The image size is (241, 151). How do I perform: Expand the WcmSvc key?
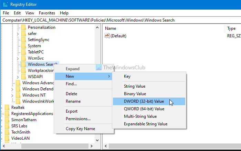(18, 58)
